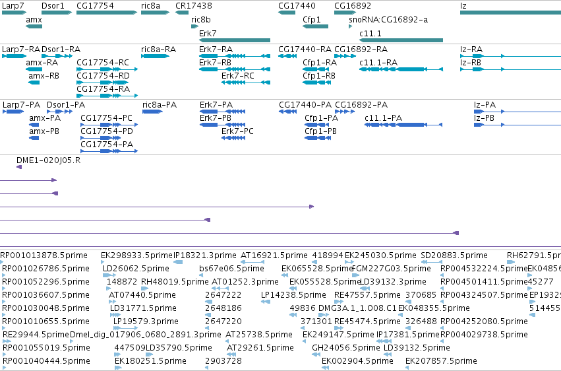The height and width of the screenshot is (371, 561).
Task: Click protein Cfp1-PB label
Action: 320,131
